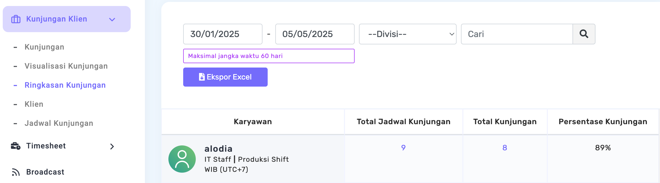Navigate to Jadwal Kunjungan
Viewport: 660px width, 183px height.
click(59, 123)
